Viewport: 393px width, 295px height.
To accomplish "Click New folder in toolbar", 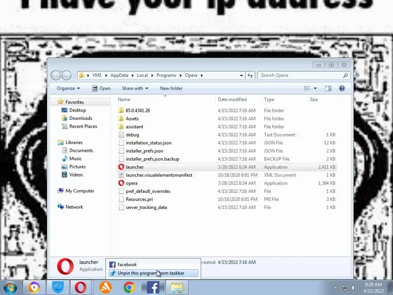I will point(171,88).
